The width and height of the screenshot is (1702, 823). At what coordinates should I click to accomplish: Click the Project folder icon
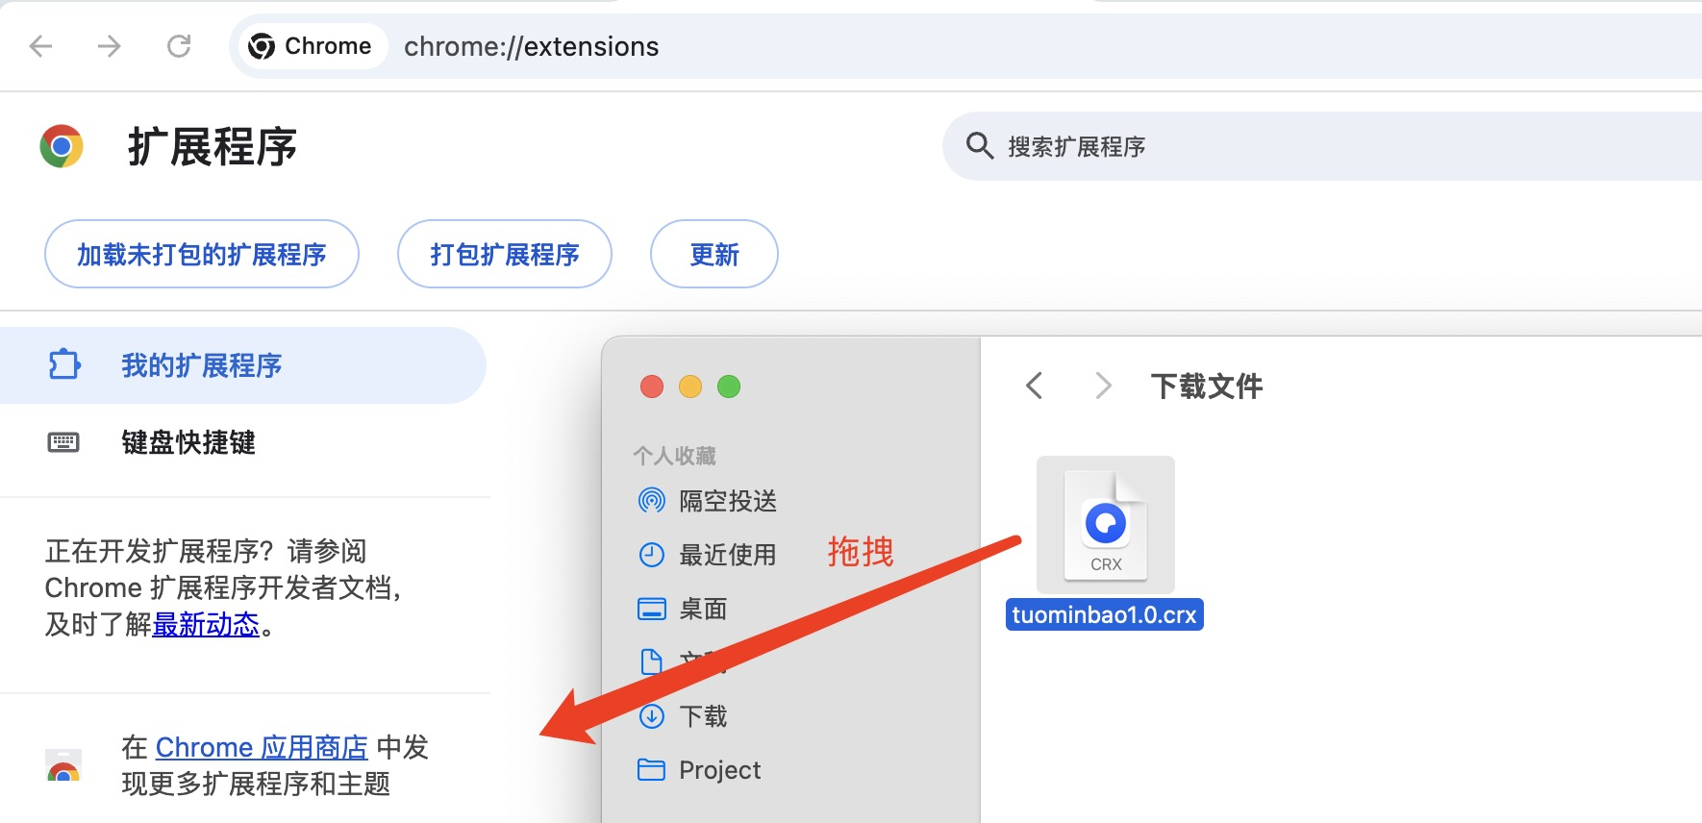pyautogui.click(x=651, y=770)
